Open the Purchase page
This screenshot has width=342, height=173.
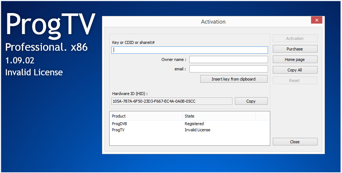point(295,49)
